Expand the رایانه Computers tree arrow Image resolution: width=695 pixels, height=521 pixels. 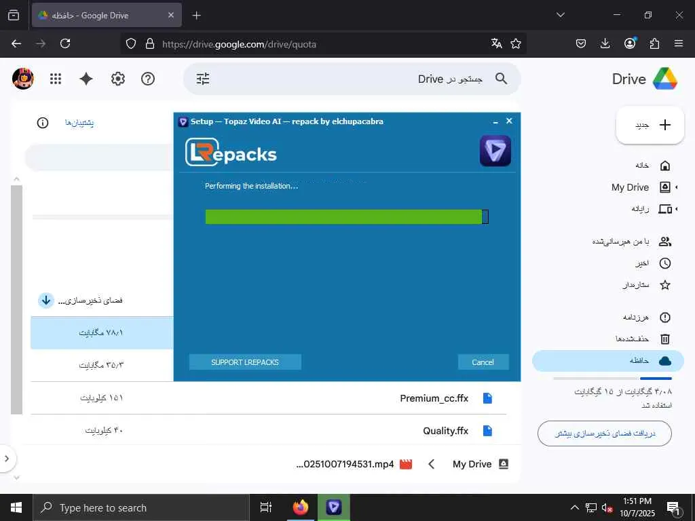[677, 209]
